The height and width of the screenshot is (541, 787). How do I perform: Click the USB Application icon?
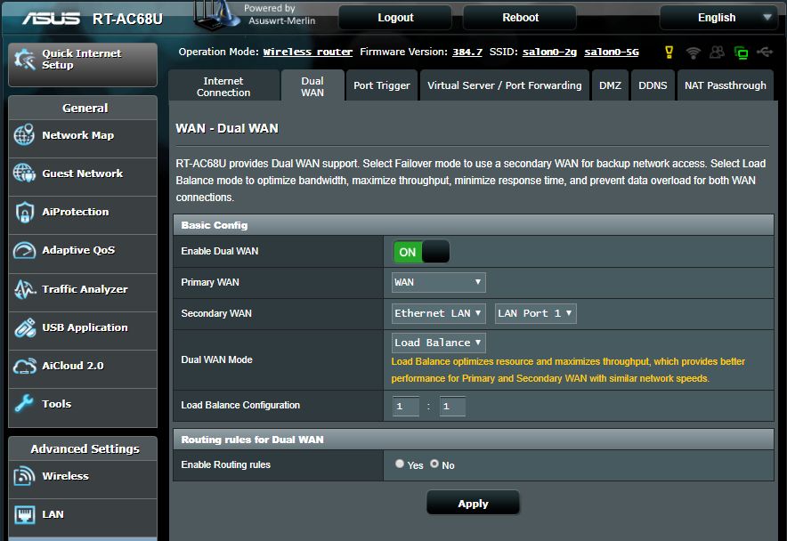tap(24, 327)
